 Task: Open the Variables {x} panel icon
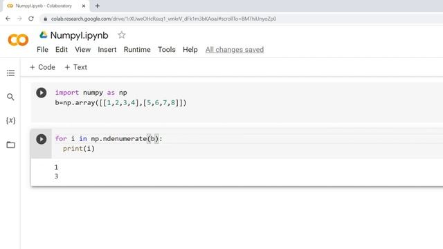pyautogui.click(x=11, y=120)
